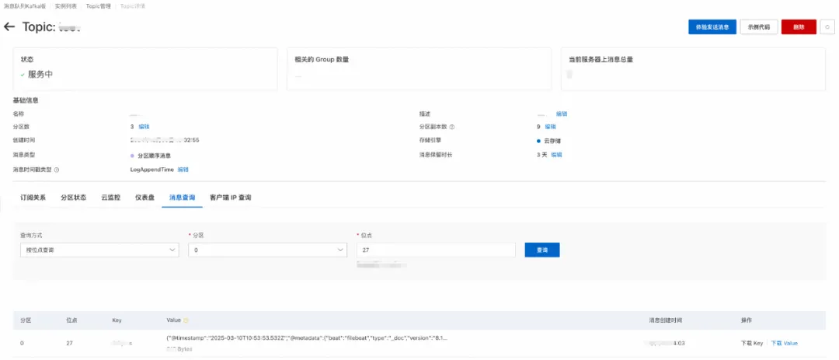Open the 云监控 tab
This screenshot has height=360, width=839.
pos(111,197)
